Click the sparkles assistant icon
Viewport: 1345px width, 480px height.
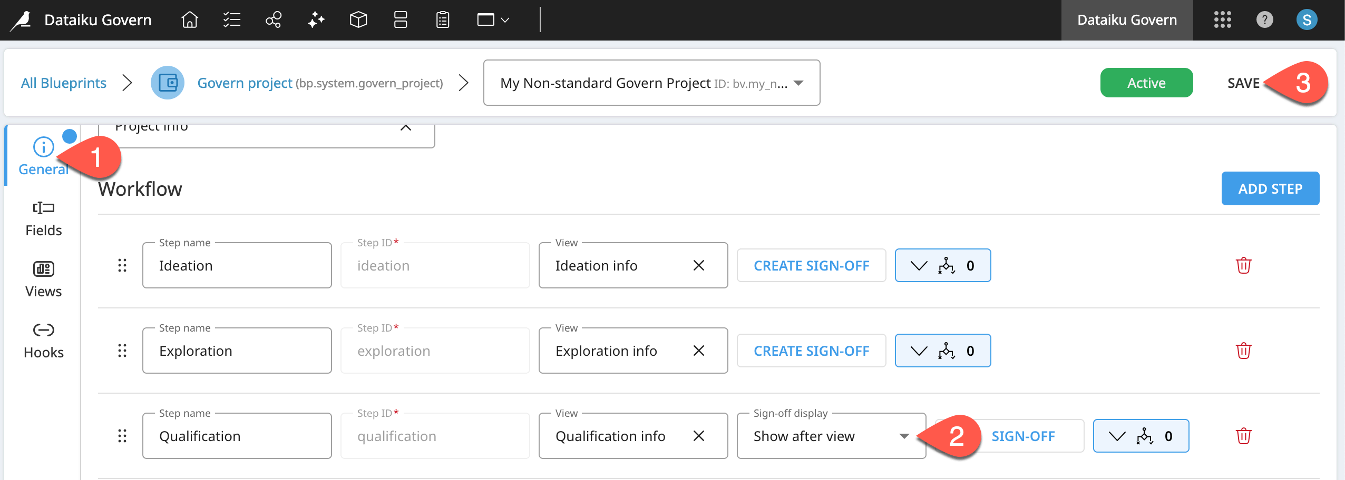click(315, 20)
